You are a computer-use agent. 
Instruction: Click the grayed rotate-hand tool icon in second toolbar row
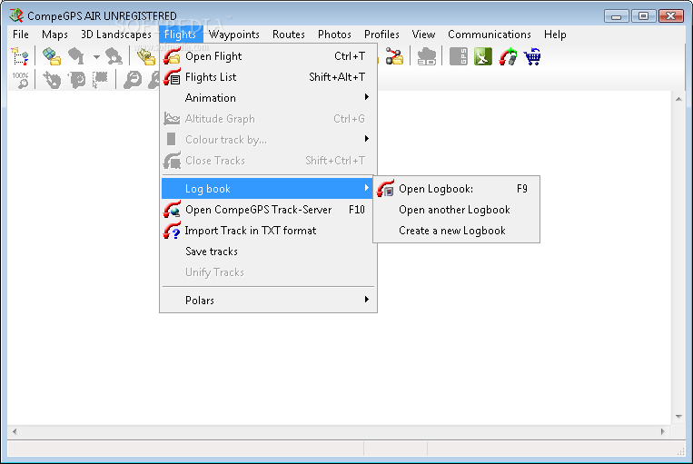coord(77,80)
